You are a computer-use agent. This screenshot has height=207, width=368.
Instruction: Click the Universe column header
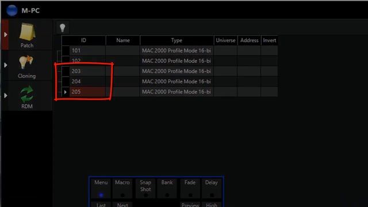(225, 40)
